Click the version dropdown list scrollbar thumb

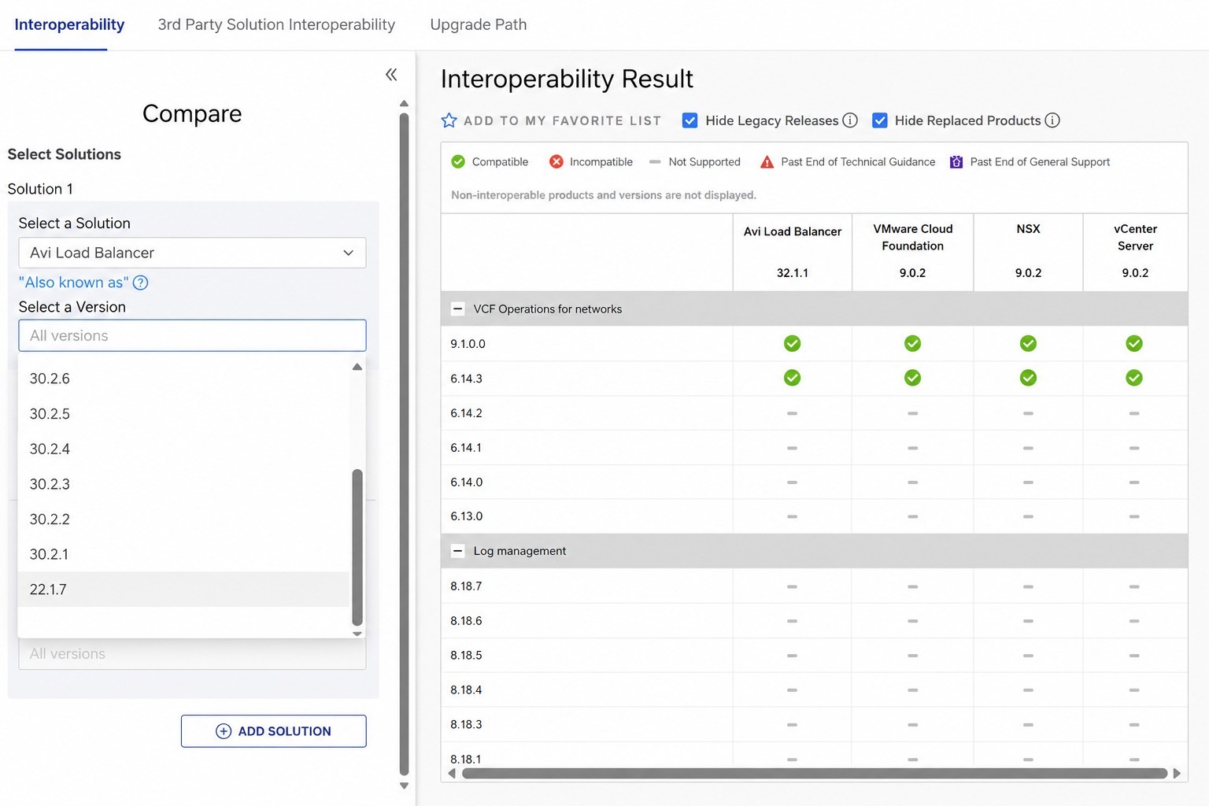click(x=357, y=547)
